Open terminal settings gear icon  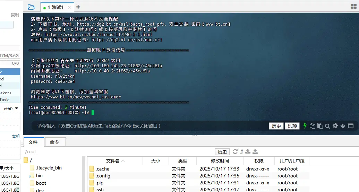(335, 126)
